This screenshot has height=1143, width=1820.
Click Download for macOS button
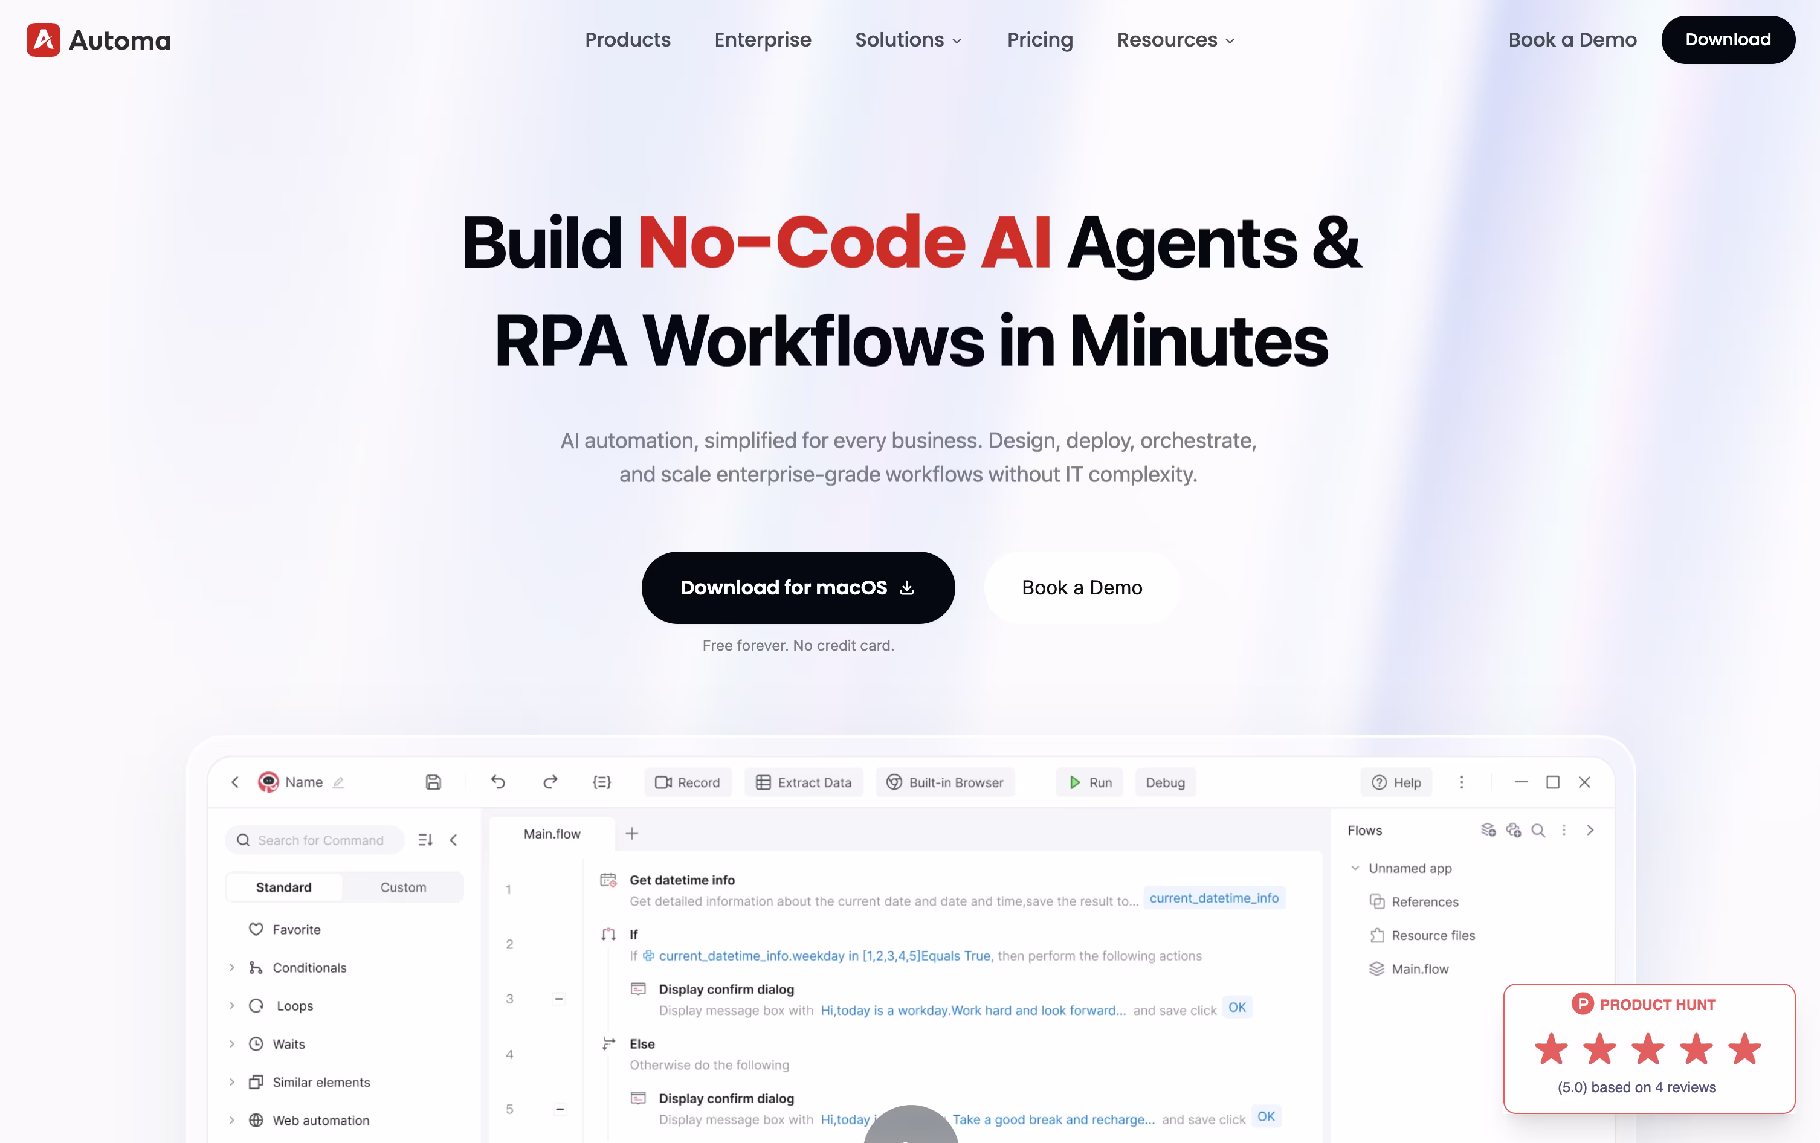pos(798,588)
